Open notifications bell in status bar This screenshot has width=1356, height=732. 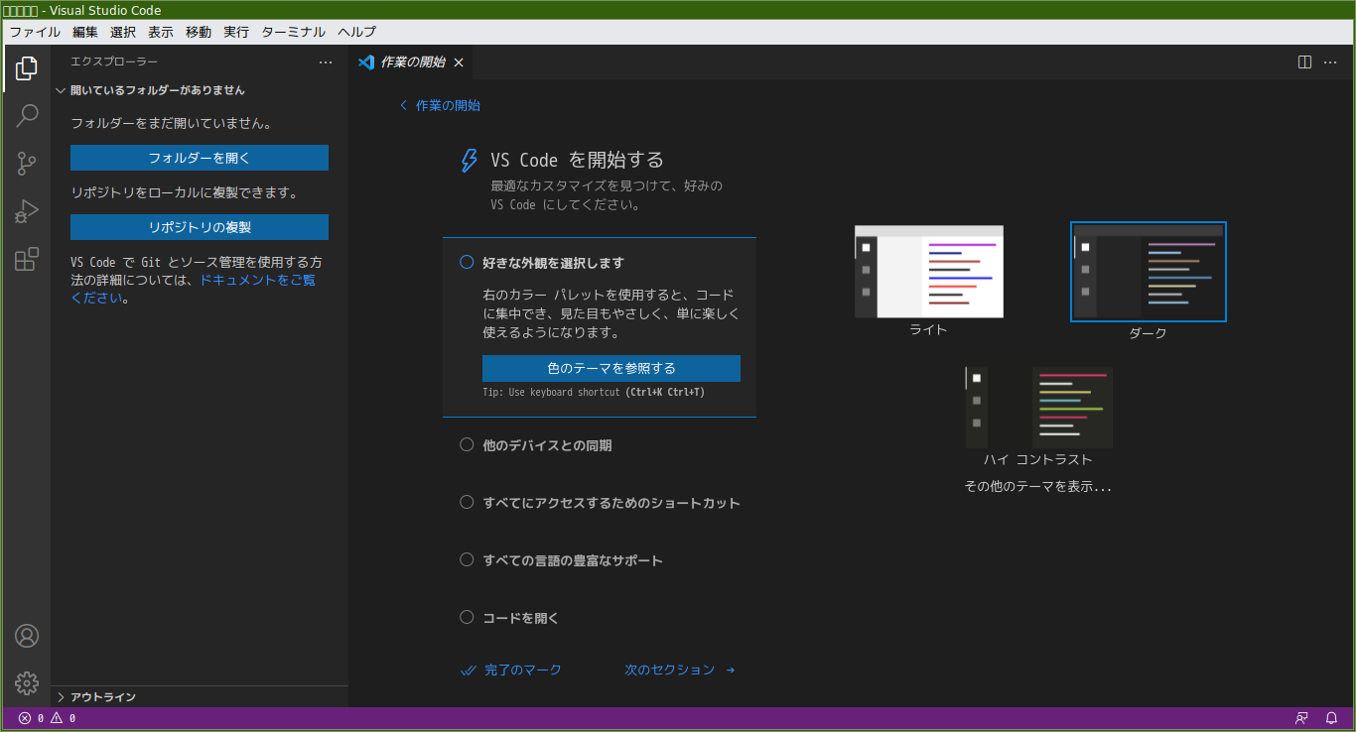click(x=1331, y=718)
